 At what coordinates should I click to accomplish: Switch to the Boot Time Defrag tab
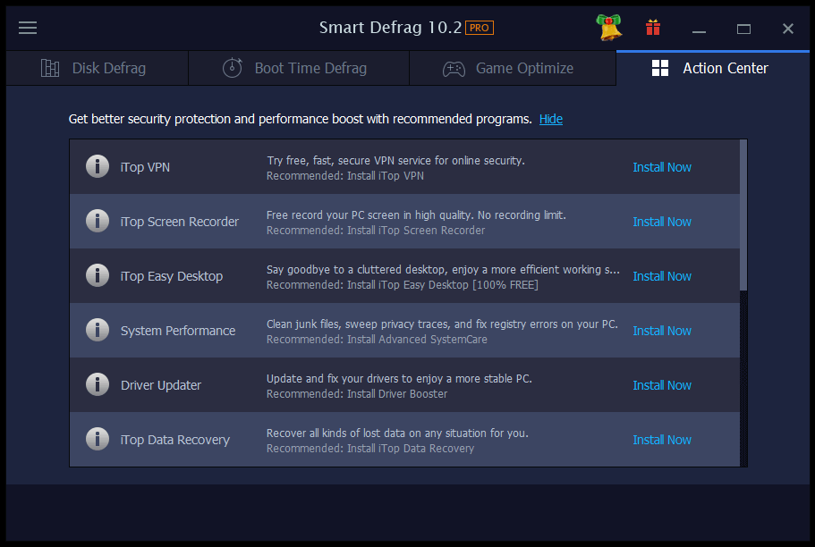299,68
